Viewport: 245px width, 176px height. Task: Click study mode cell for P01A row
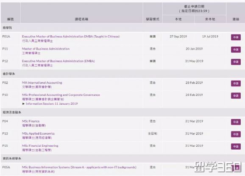tap(153, 36)
